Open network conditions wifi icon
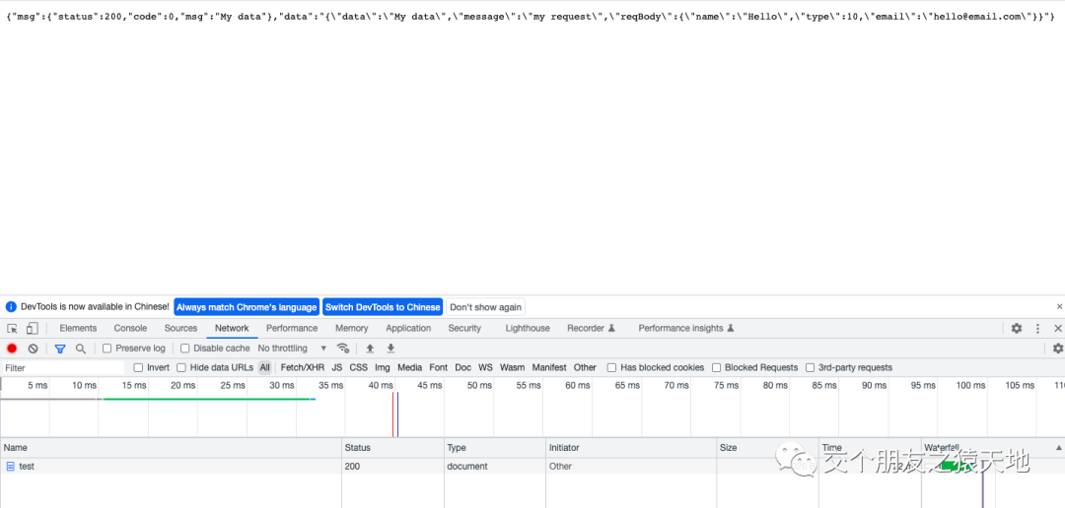Screen dimensions: 1065x508 pyautogui.click(x=344, y=348)
